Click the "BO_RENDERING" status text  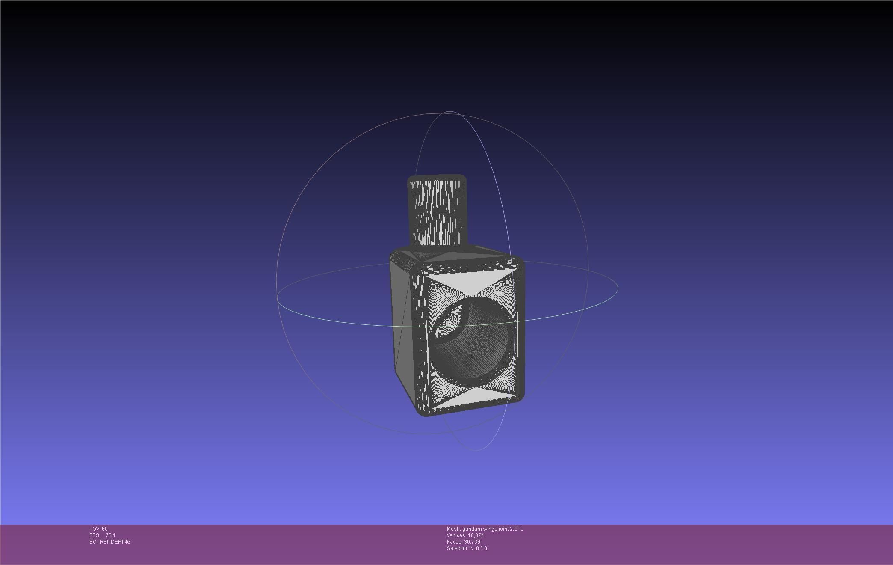[x=110, y=542]
